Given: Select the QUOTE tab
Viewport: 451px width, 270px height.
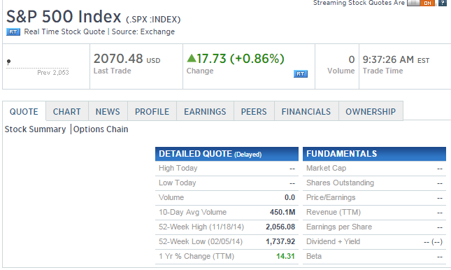Looking at the screenshot, I should click(24, 111).
